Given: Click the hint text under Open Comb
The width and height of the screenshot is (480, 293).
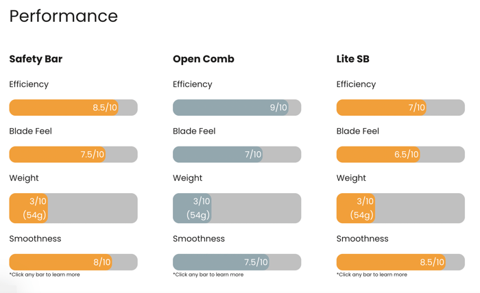Looking at the screenshot, I should [x=208, y=275].
